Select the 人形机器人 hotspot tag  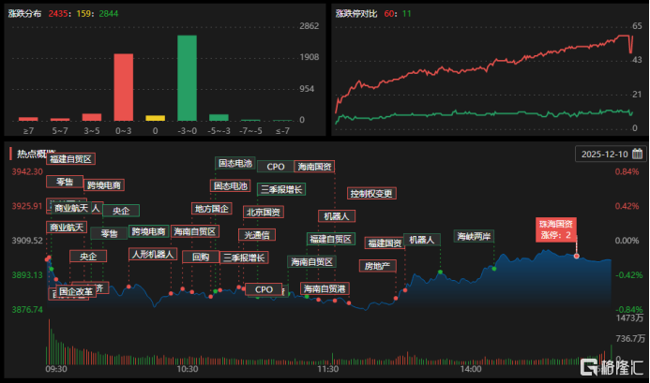tap(152, 254)
